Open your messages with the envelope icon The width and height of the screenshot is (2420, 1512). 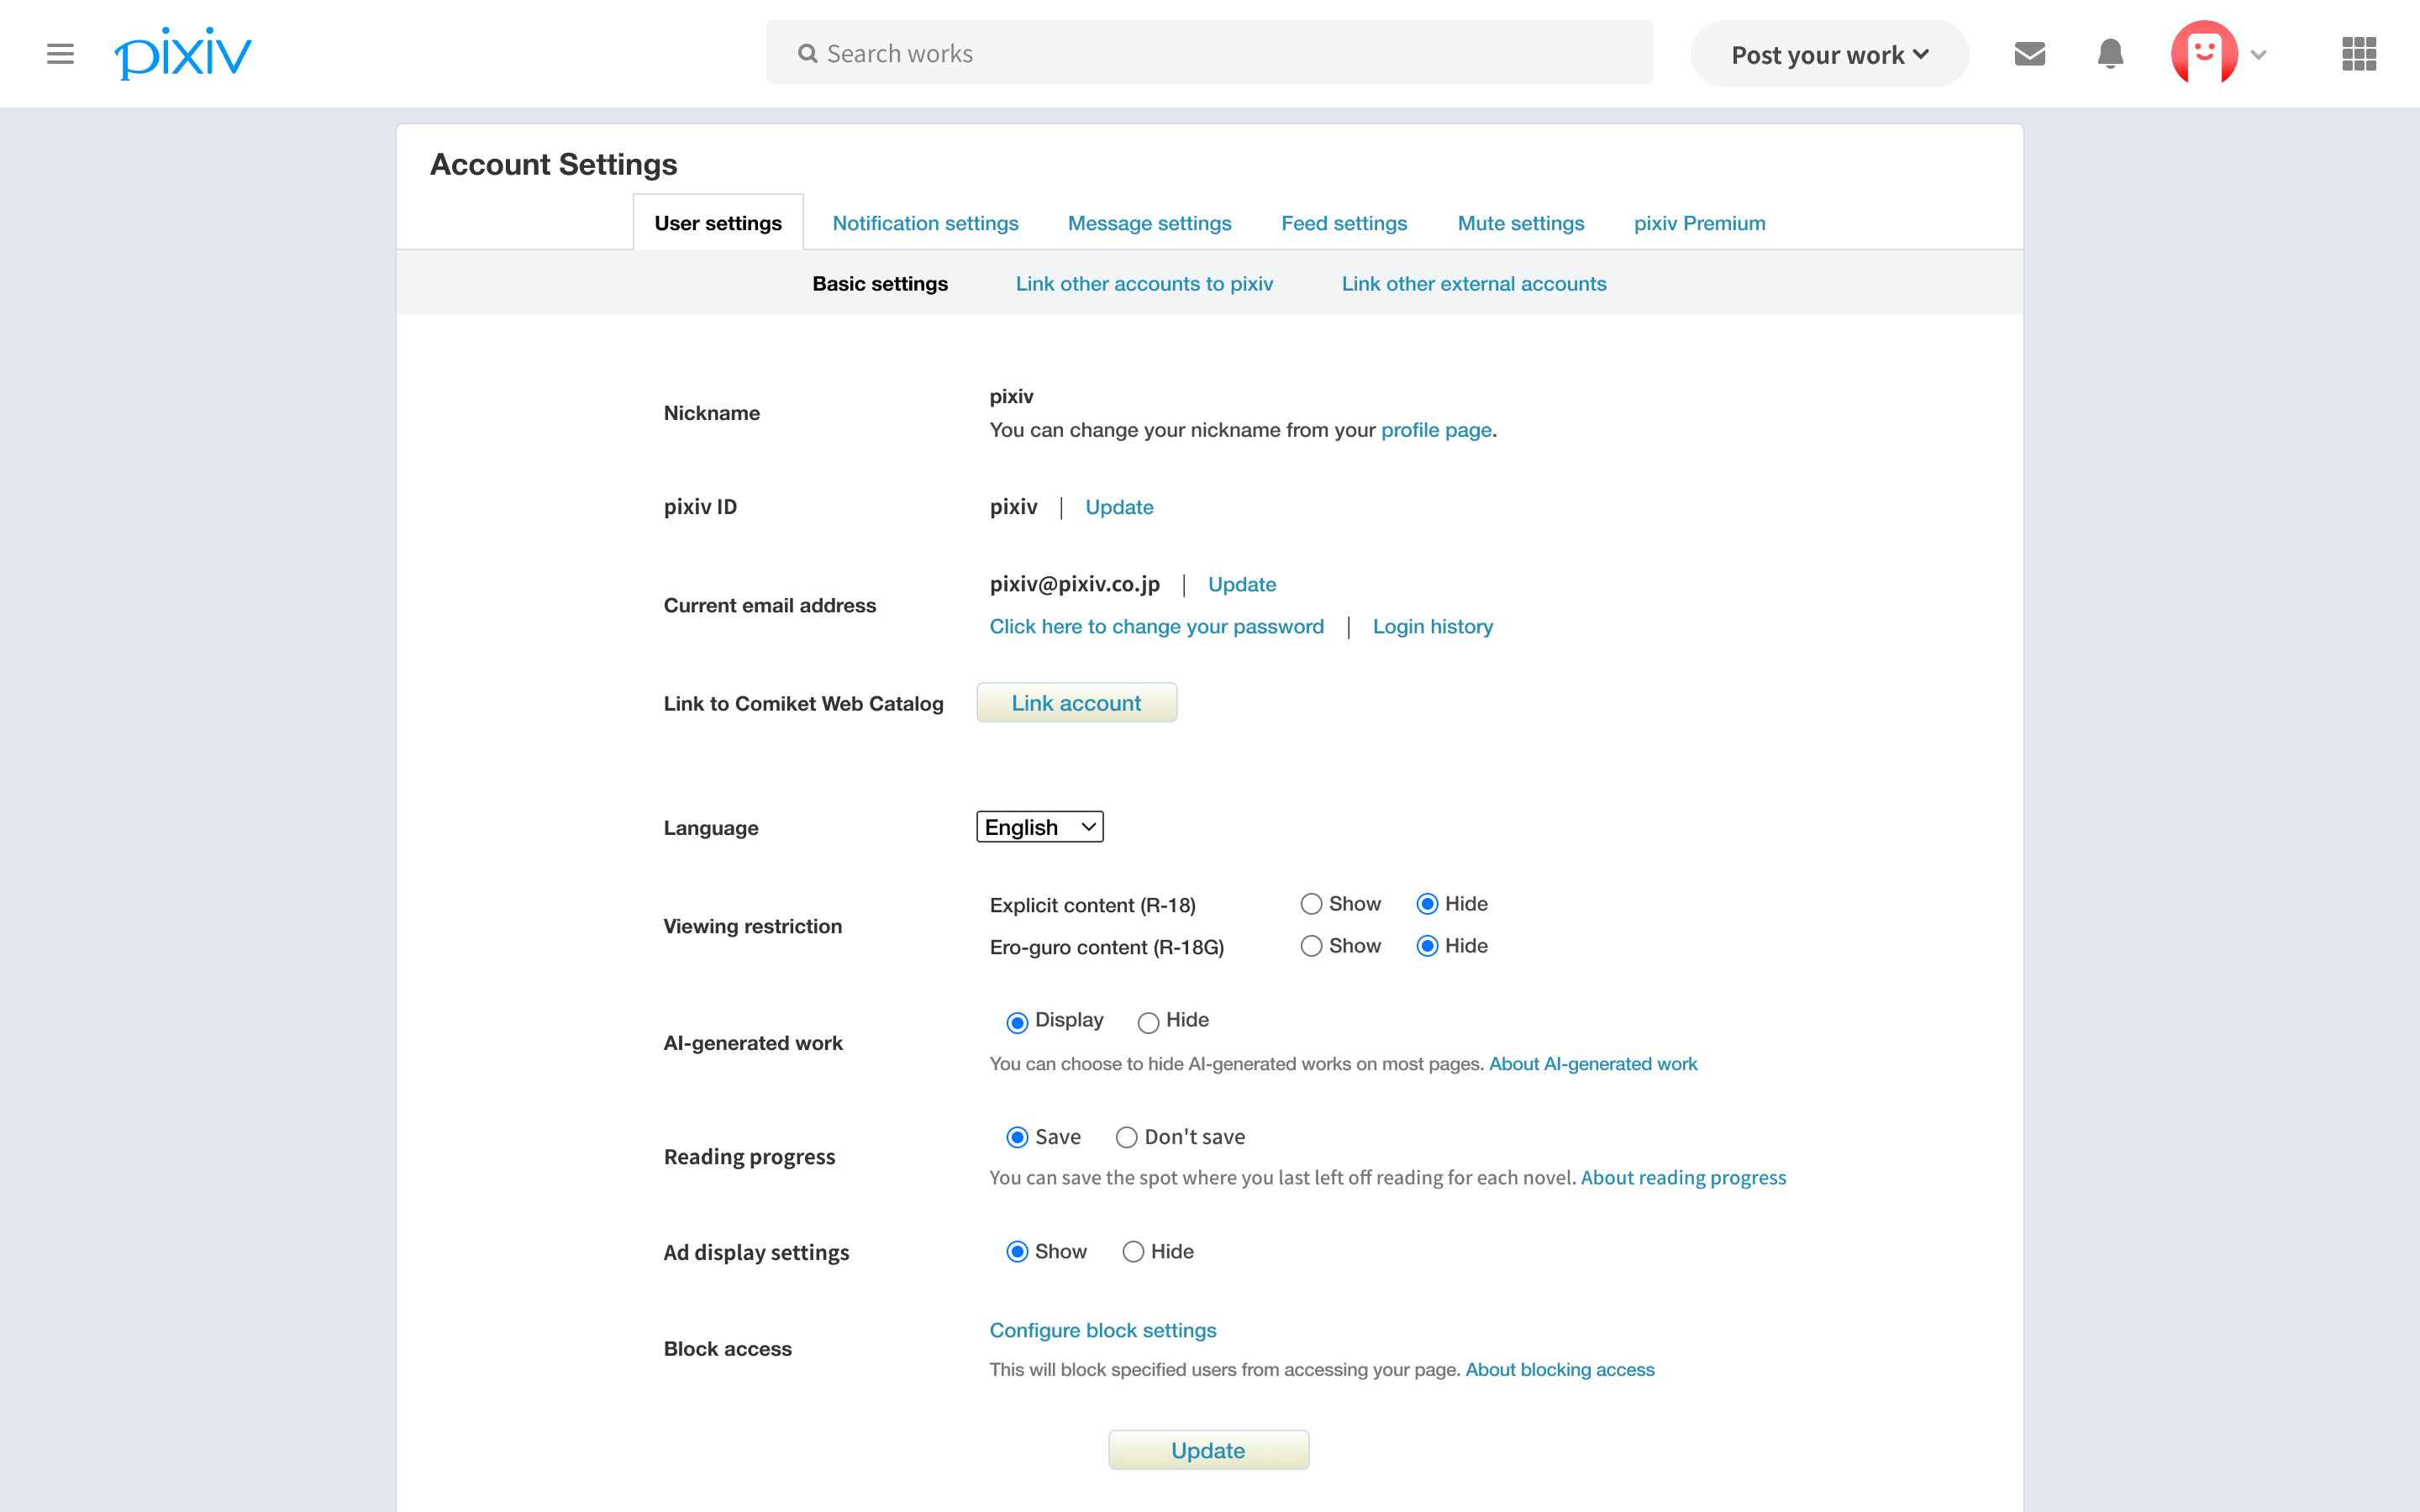tap(2031, 53)
